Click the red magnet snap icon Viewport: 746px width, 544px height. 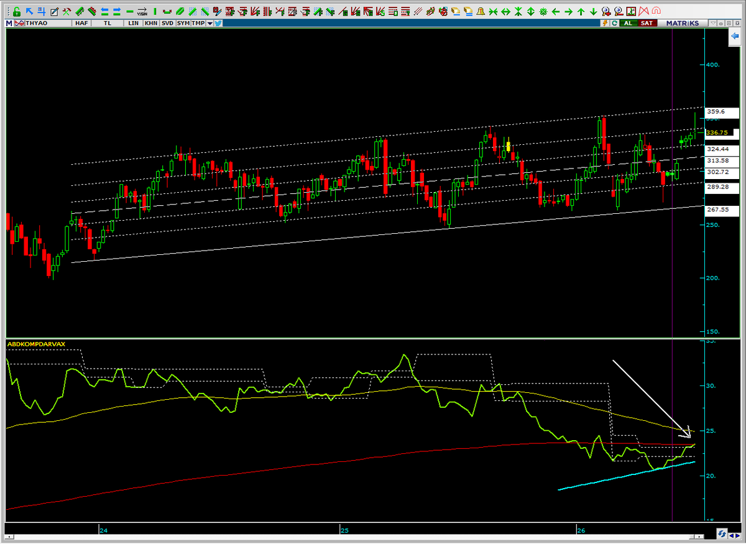click(656, 12)
